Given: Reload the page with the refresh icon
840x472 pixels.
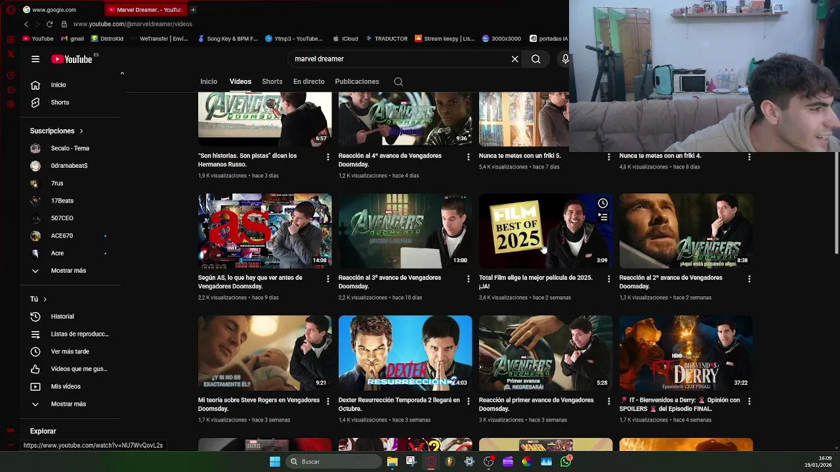Looking at the screenshot, I should pos(49,24).
